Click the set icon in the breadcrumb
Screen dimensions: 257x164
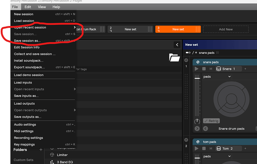pos(188,53)
